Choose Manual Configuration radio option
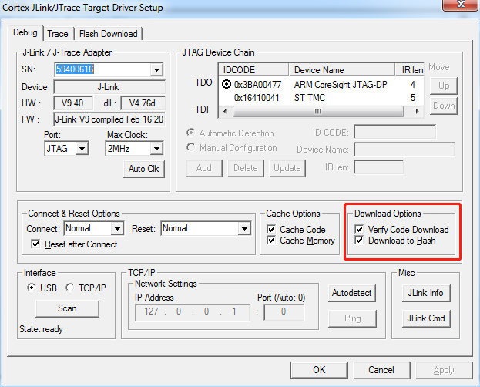 tap(191, 147)
